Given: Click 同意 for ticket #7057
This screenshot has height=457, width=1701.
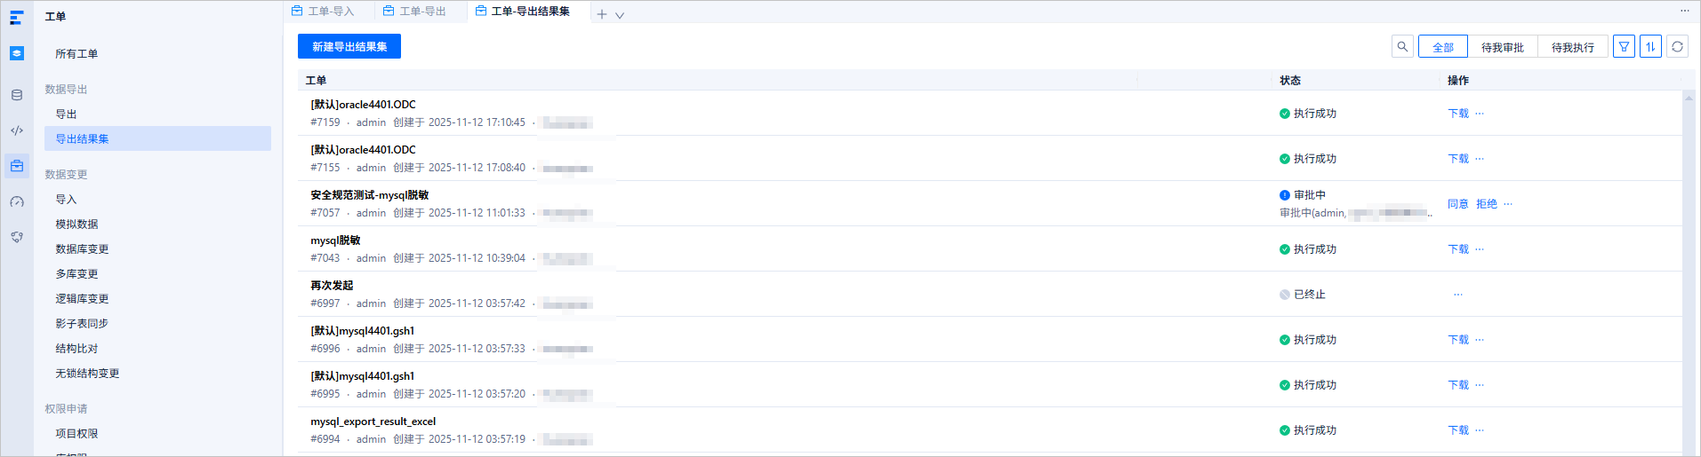Looking at the screenshot, I should 1458,204.
